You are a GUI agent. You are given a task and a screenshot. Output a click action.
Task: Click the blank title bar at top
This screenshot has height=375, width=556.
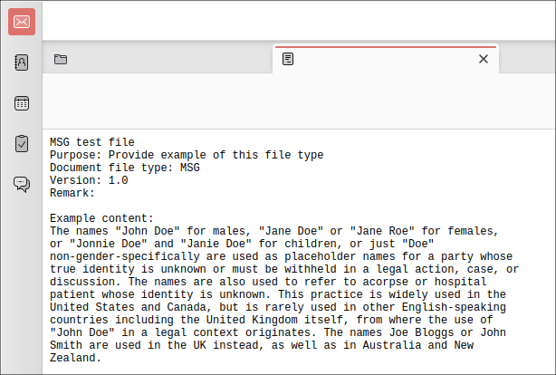(x=299, y=20)
